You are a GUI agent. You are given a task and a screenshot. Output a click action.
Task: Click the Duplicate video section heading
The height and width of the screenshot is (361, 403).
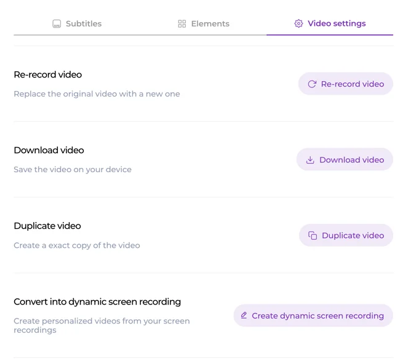47,226
